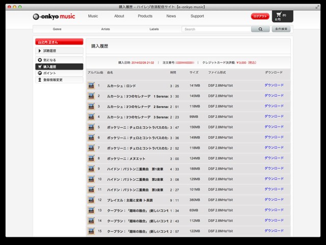Click the ポイント sidebar icon
Screen dimensions: 326x245
(x=40, y=73)
